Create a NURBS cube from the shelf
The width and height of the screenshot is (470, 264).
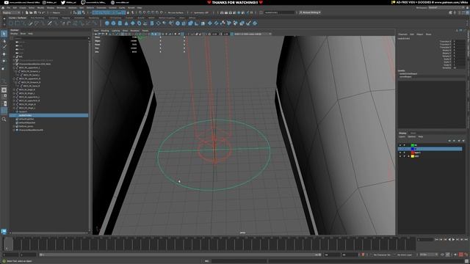point(113,23)
